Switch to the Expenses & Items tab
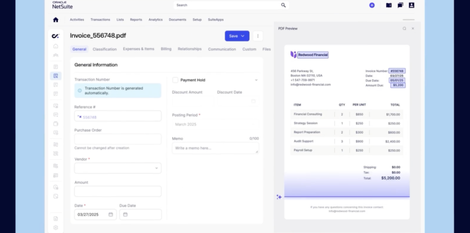Screen dimensions: 470x233 click(x=138, y=49)
